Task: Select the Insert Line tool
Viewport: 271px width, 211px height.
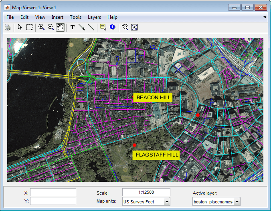Action: click(x=91, y=27)
